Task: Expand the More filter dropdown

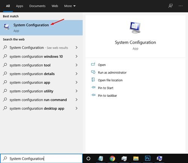Action: coord(70,6)
